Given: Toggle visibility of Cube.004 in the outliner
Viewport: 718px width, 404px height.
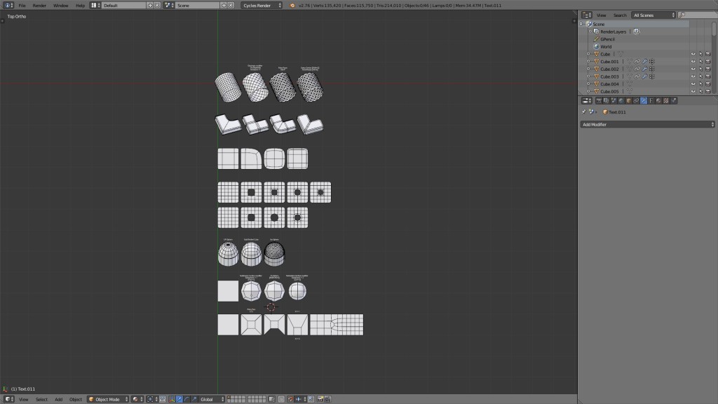Looking at the screenshot, I should 693,83.
